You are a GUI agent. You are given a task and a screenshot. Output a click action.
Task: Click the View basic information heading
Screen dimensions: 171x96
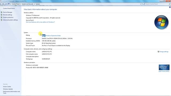[40, 9]
